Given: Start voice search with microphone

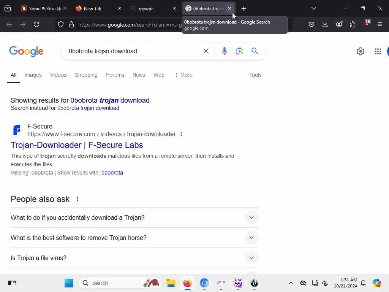Looking at the screenshot, I should click(224, 51).
